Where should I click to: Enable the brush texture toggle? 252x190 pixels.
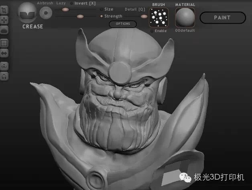tap(152, 31)
